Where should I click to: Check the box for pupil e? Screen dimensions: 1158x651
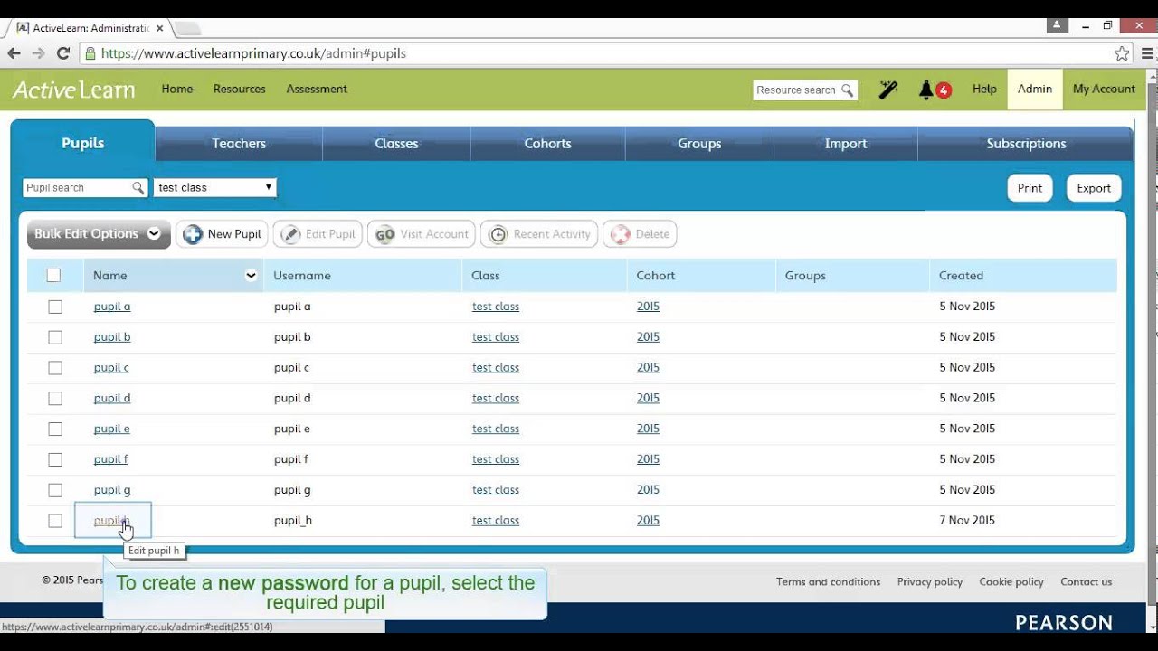pyautogui.click(x=55, y=429)
